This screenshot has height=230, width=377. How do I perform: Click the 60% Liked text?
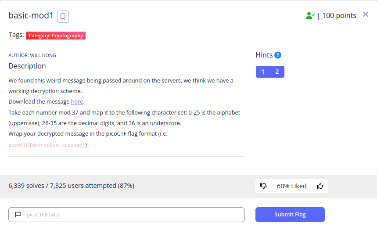pos(292,186)
